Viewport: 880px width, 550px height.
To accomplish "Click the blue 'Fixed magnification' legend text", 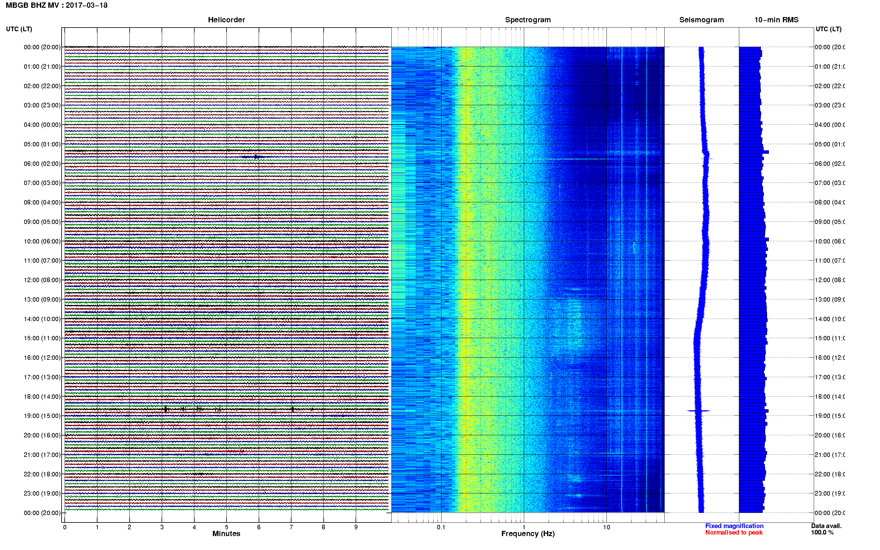I will [734, 526].
